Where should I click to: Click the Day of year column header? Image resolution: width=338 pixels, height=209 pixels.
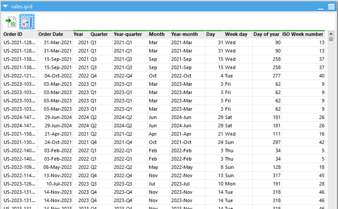(x=267, y=34)
